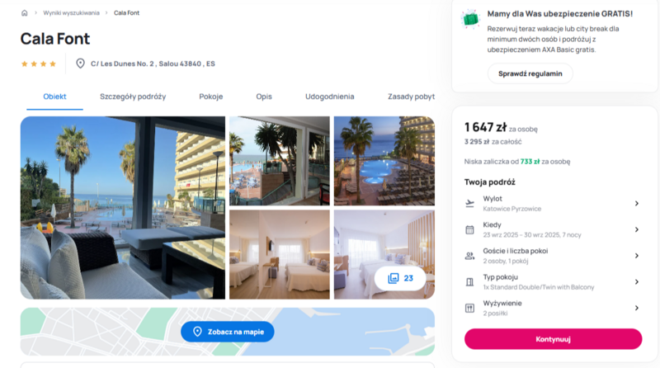The height and width of the screenshot is (368, 660).
Task: Expand the Typ pokoju chevron
Action: pyautogui.click(x=637, y=282)
